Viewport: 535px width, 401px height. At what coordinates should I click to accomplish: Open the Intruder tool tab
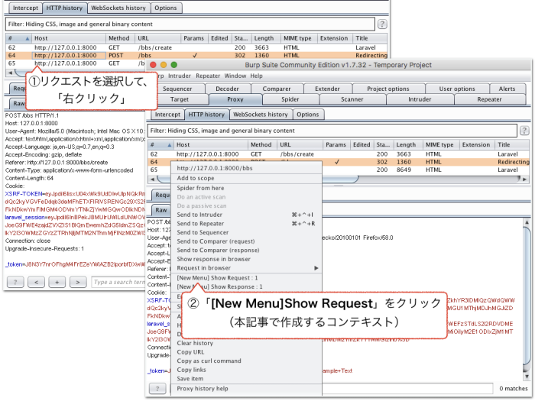(x=420, y=99)
